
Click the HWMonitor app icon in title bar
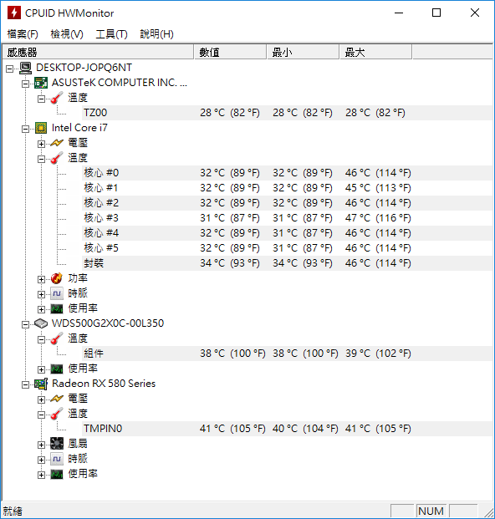point(14,13)
